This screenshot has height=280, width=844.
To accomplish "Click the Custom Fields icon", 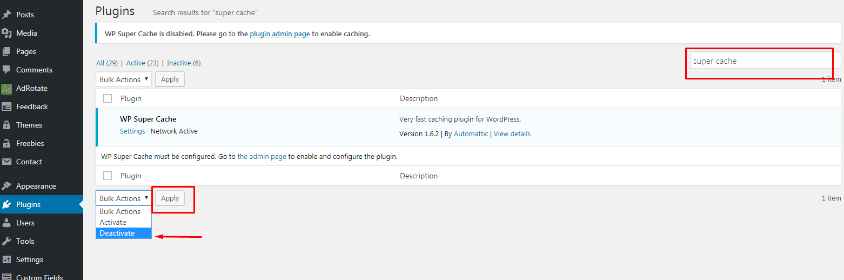I will coord(6,277).
